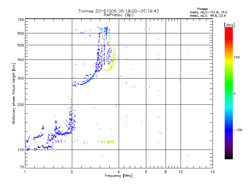Click the x-axis tick label '1'
The image size is (250, 187).
25,172
